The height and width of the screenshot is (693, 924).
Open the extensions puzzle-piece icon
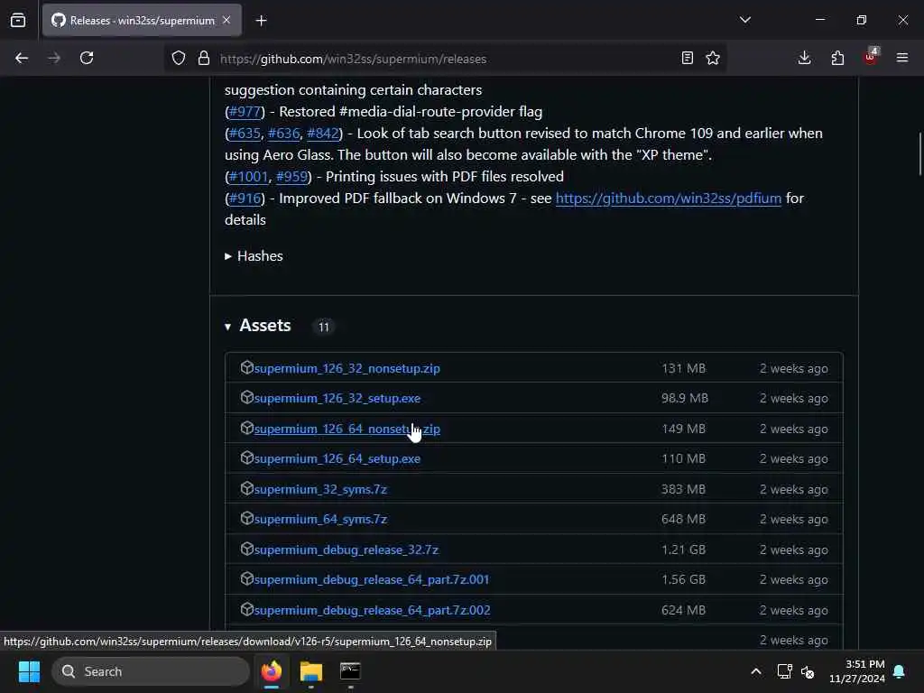tap(837, 58)
